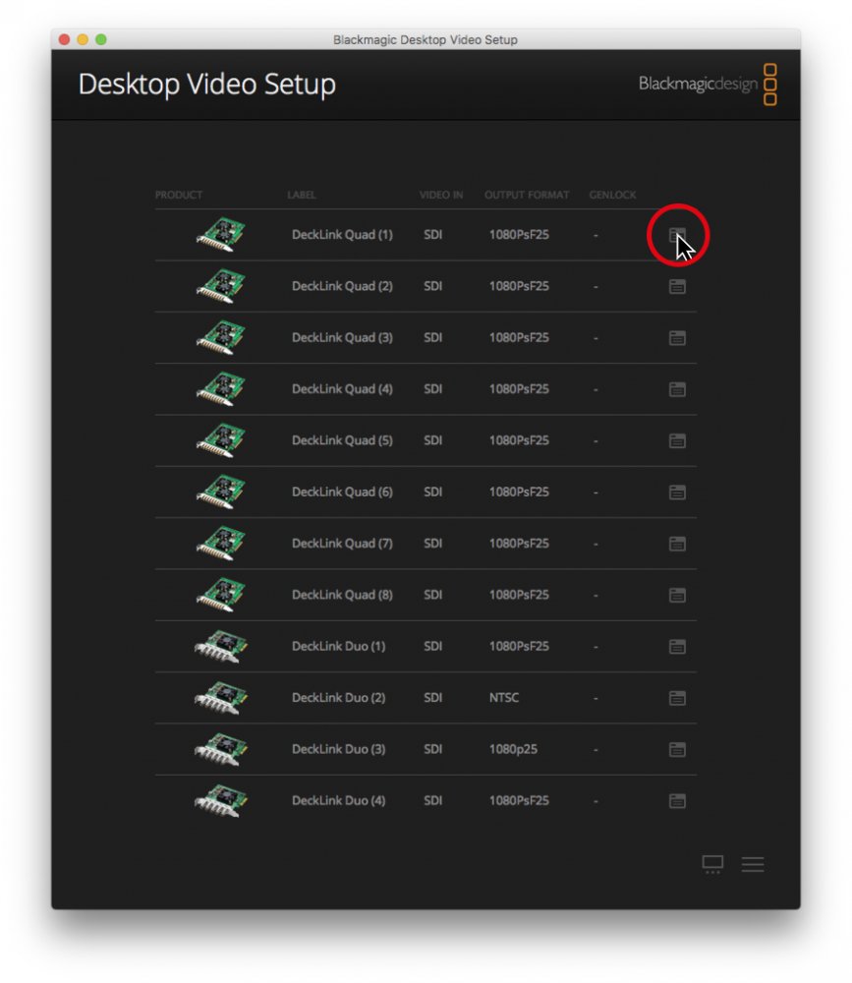This screenshot has width=852, height=983.
Task: Click the "GENLOCK" column header
Action: 612,195
